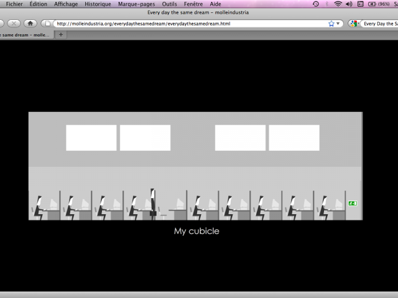The image size is (398, 298).
Task: Open the Affichage menu
Action: pyautogui.click(x=66, y=4)
